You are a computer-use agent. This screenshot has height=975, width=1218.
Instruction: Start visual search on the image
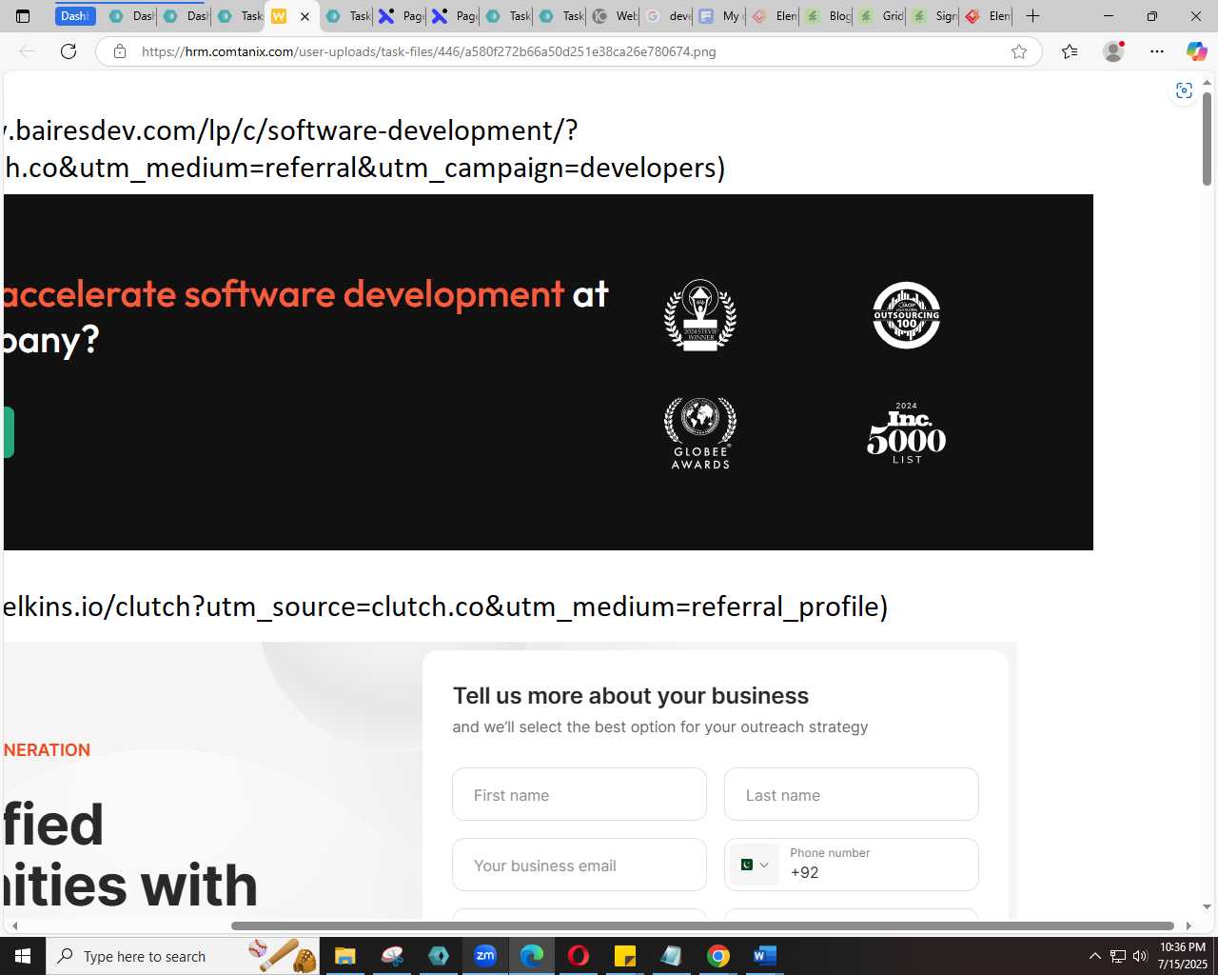(1184, 90)
